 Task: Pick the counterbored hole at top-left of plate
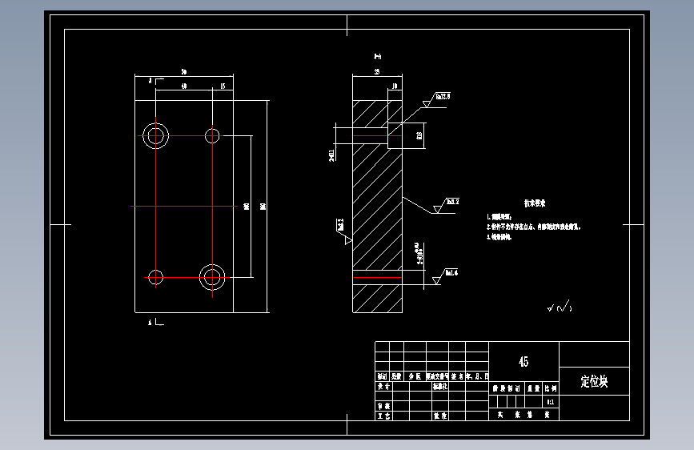point(156,135)
